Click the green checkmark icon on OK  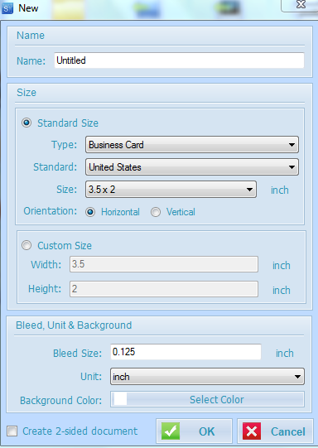[171, 431]
